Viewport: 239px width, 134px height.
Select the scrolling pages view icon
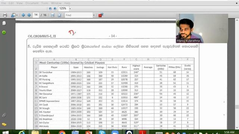[x=53, y=15]
